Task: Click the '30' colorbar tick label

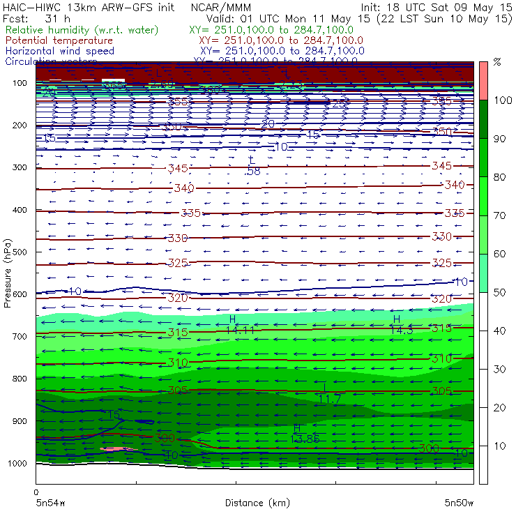Action: tap(499, 370)
